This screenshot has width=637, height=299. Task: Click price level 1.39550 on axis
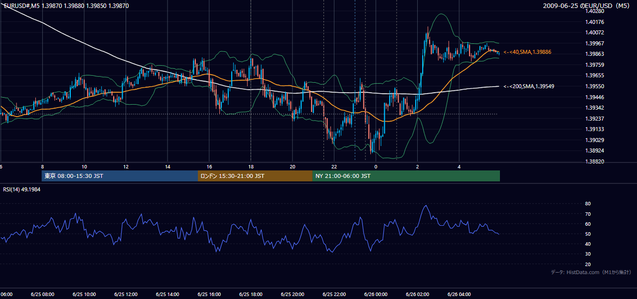point(594,86)
